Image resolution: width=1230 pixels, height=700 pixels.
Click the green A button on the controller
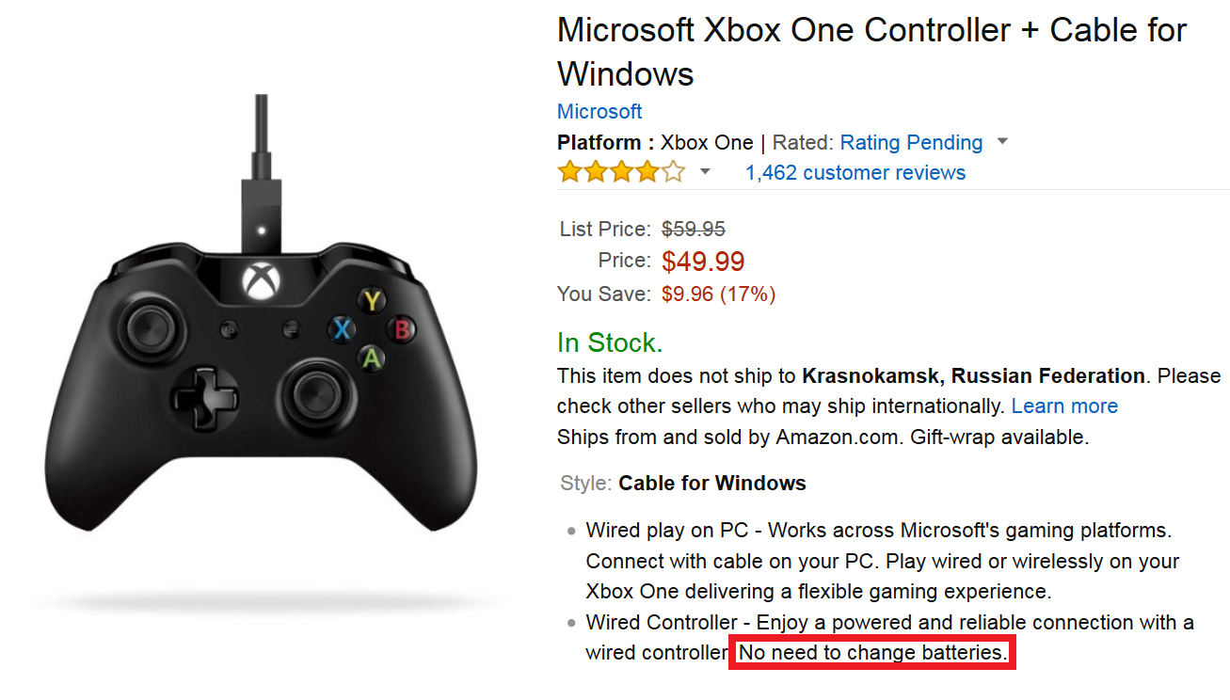[x=373, y=358]
